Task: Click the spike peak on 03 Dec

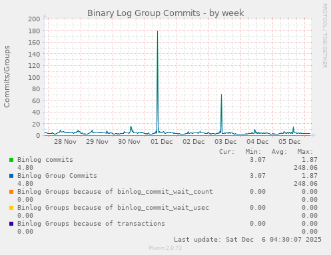Action: click(x=221, y=95)
